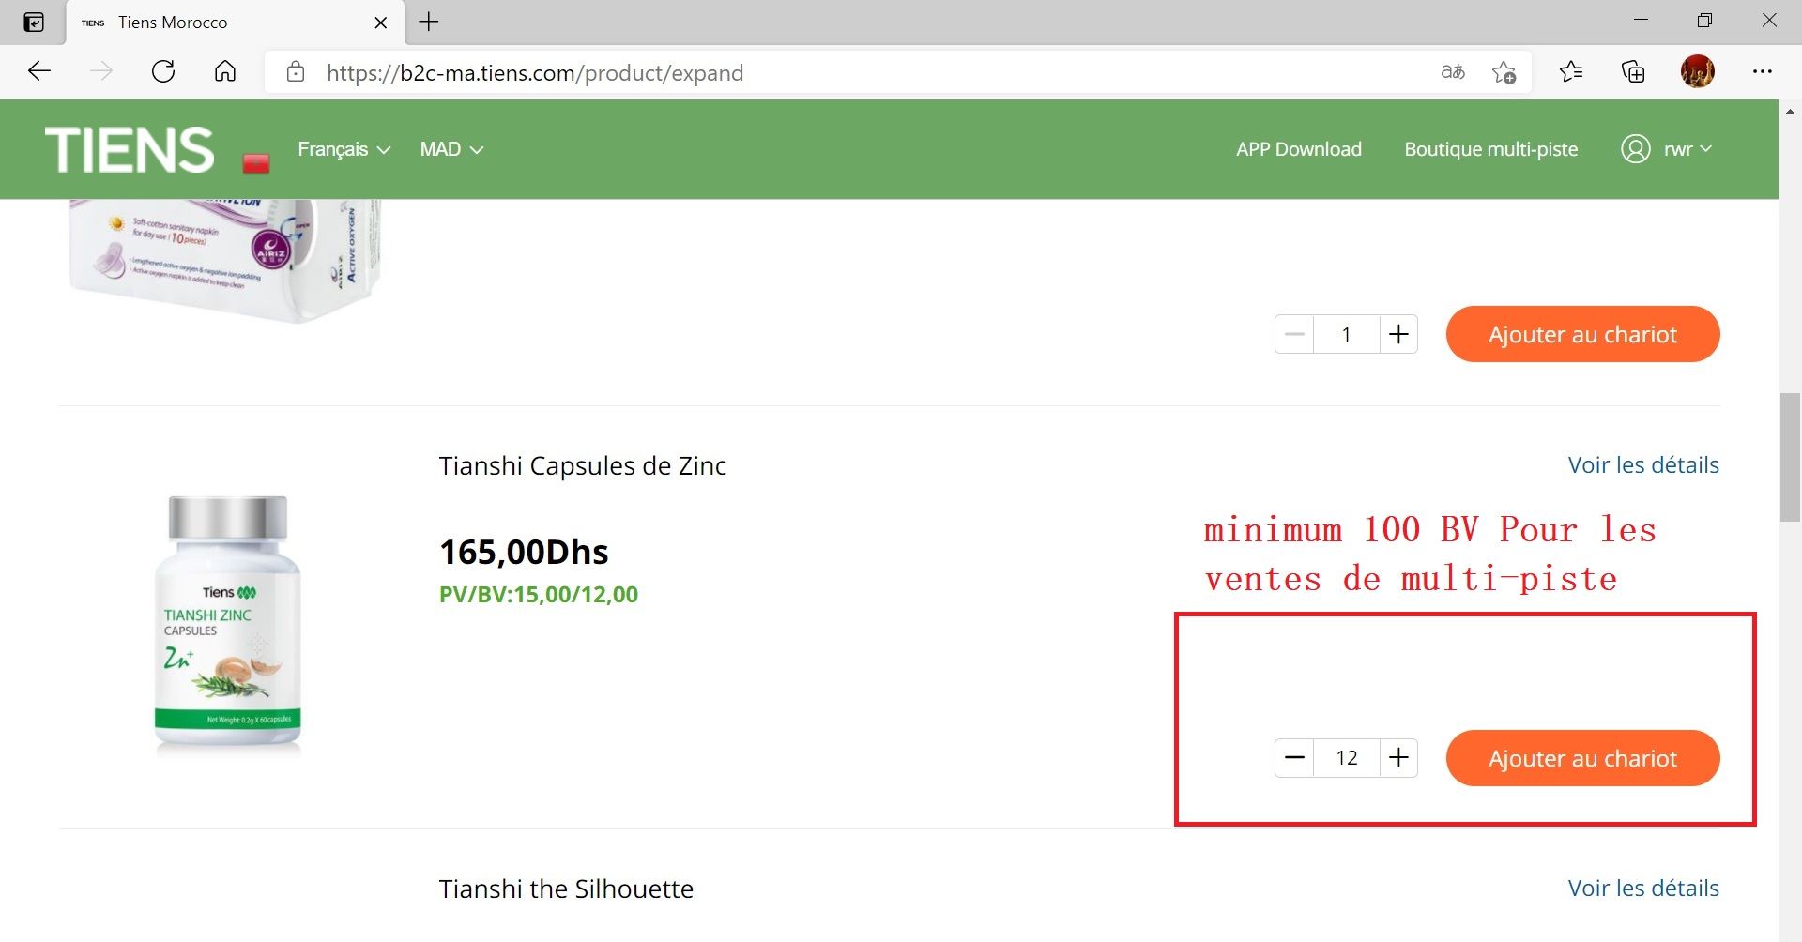Open Boutique multi-piste menu item
Image resolution: width=1802 pixels, height=942 pixels.
1490,149
